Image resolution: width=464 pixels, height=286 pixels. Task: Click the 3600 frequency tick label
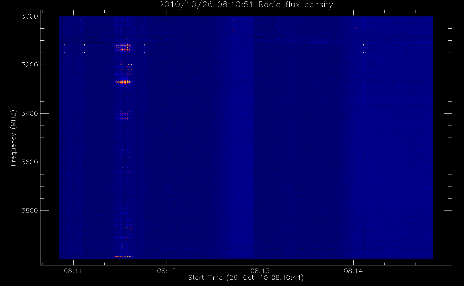tap(30, 162)
